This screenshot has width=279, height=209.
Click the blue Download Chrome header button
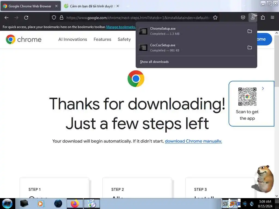264,39
